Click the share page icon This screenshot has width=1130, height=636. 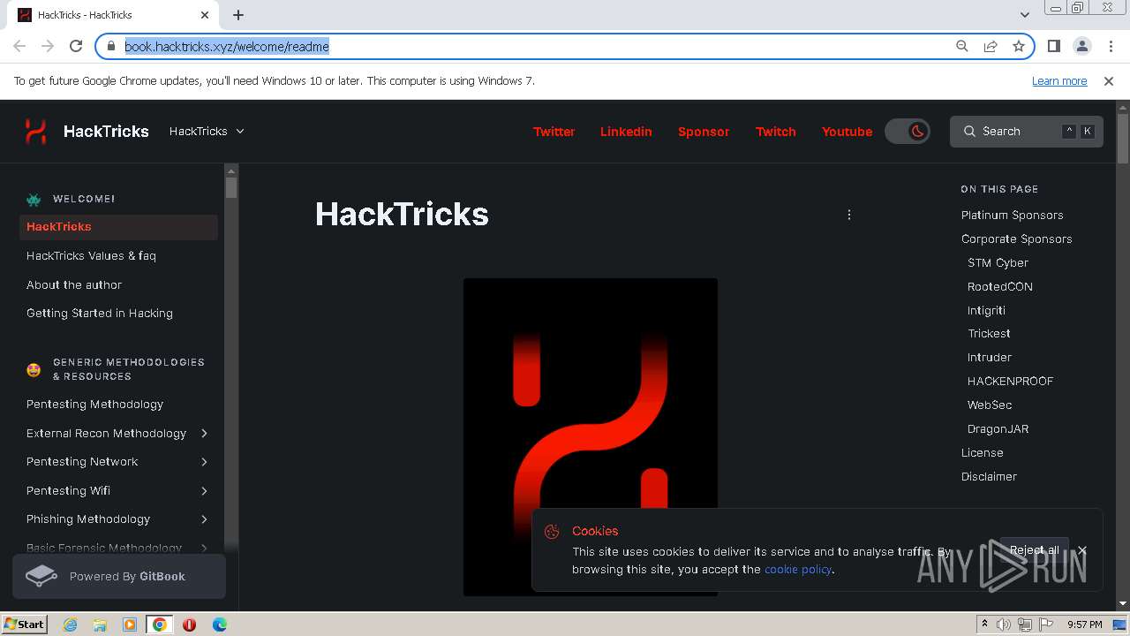pyautogui.click(x=991, y=46)
